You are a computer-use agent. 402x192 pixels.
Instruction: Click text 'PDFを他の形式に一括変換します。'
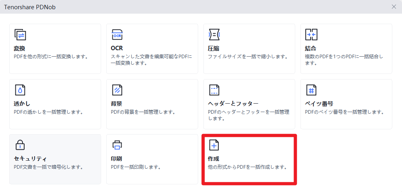click(51, 57)
